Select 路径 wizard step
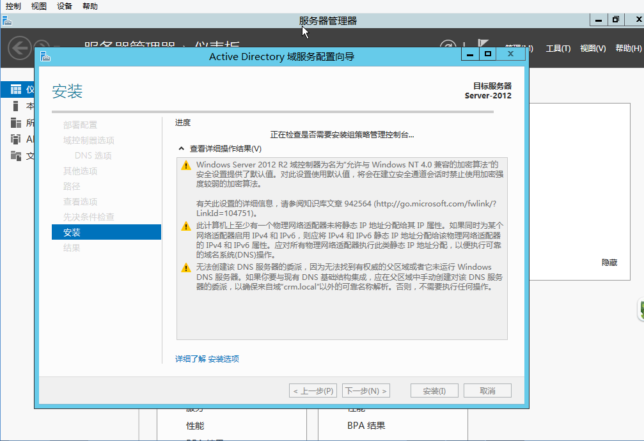 (72, 187)
